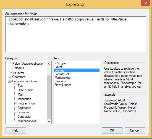Choose the Miscellaneous subcategory
Image resolution: width=152 pixels, height=139 pixels.
click(x=27, y=121)
